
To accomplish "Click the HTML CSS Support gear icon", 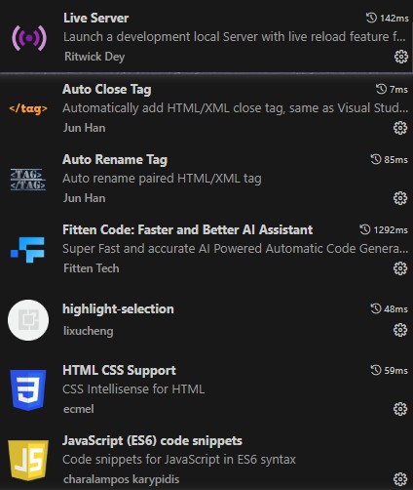I will click(x=400, y=409).
